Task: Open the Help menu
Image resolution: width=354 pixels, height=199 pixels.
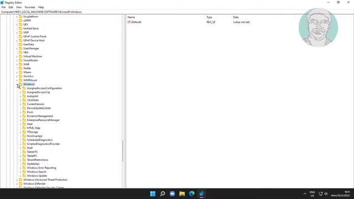Action: click(x=41, y=7)
